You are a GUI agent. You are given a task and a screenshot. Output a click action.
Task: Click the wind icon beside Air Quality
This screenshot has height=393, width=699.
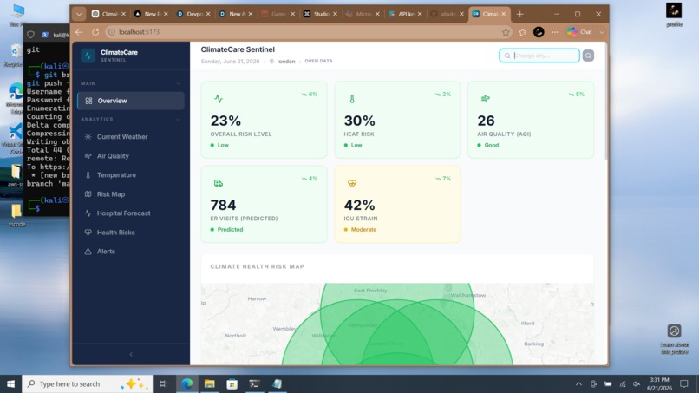(x=88, y=156)
